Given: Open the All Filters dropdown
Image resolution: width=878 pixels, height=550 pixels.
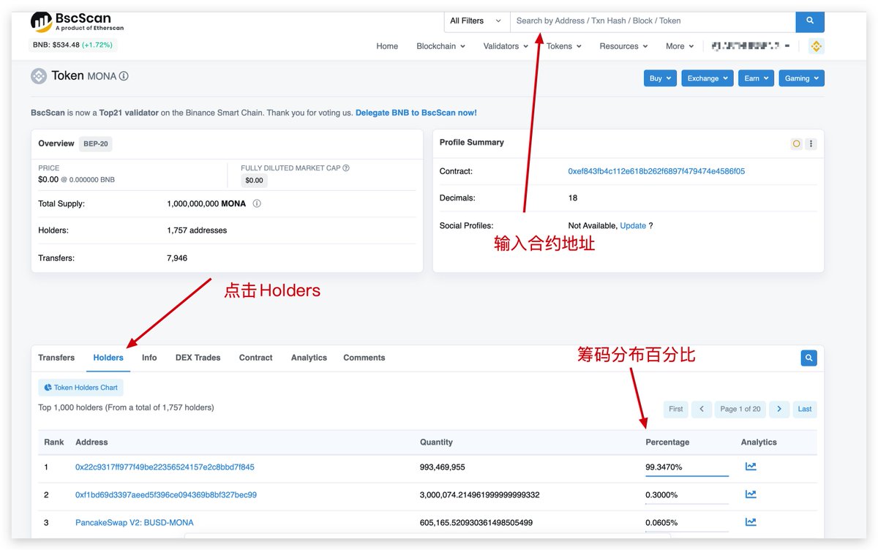Looking at the screenshot, I should [476, 21].
